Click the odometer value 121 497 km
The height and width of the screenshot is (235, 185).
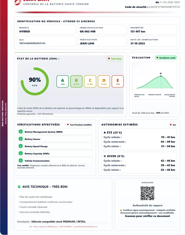pos(138,32)
